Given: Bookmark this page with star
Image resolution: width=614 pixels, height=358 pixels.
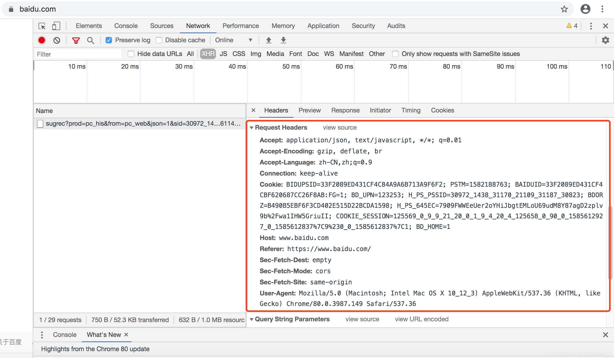Looking at the screenshot, I should point(564,9).
